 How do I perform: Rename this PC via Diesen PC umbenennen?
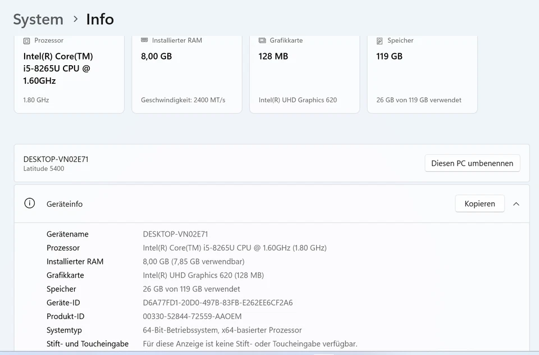click(x=472, y=163)
